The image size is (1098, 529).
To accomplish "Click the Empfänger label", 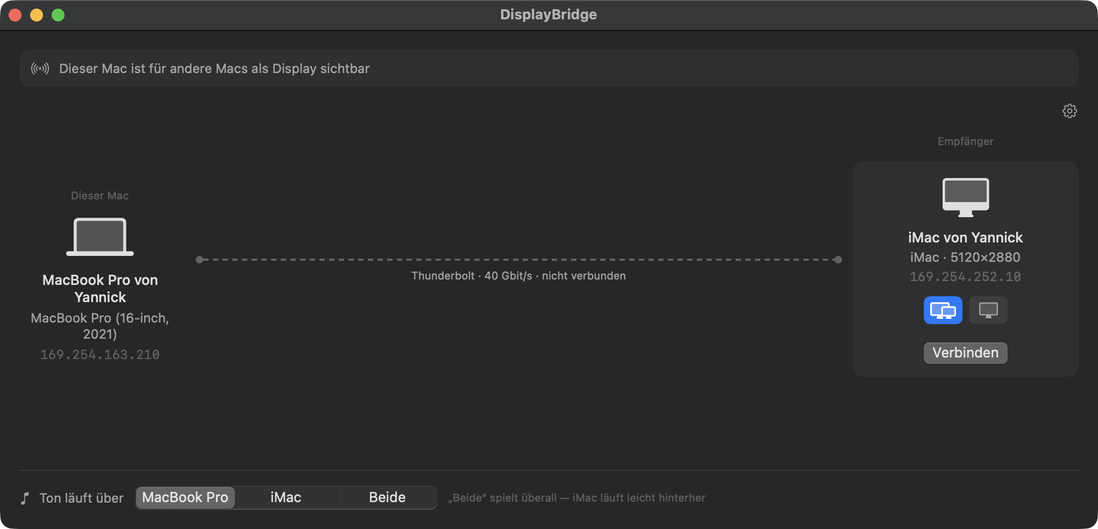I will coord(965,141).
